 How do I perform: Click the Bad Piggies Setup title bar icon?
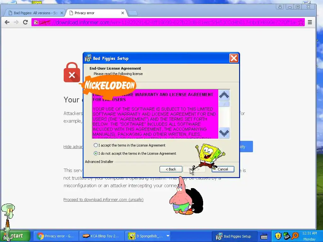pyautogui.click(x=88, y=58)
